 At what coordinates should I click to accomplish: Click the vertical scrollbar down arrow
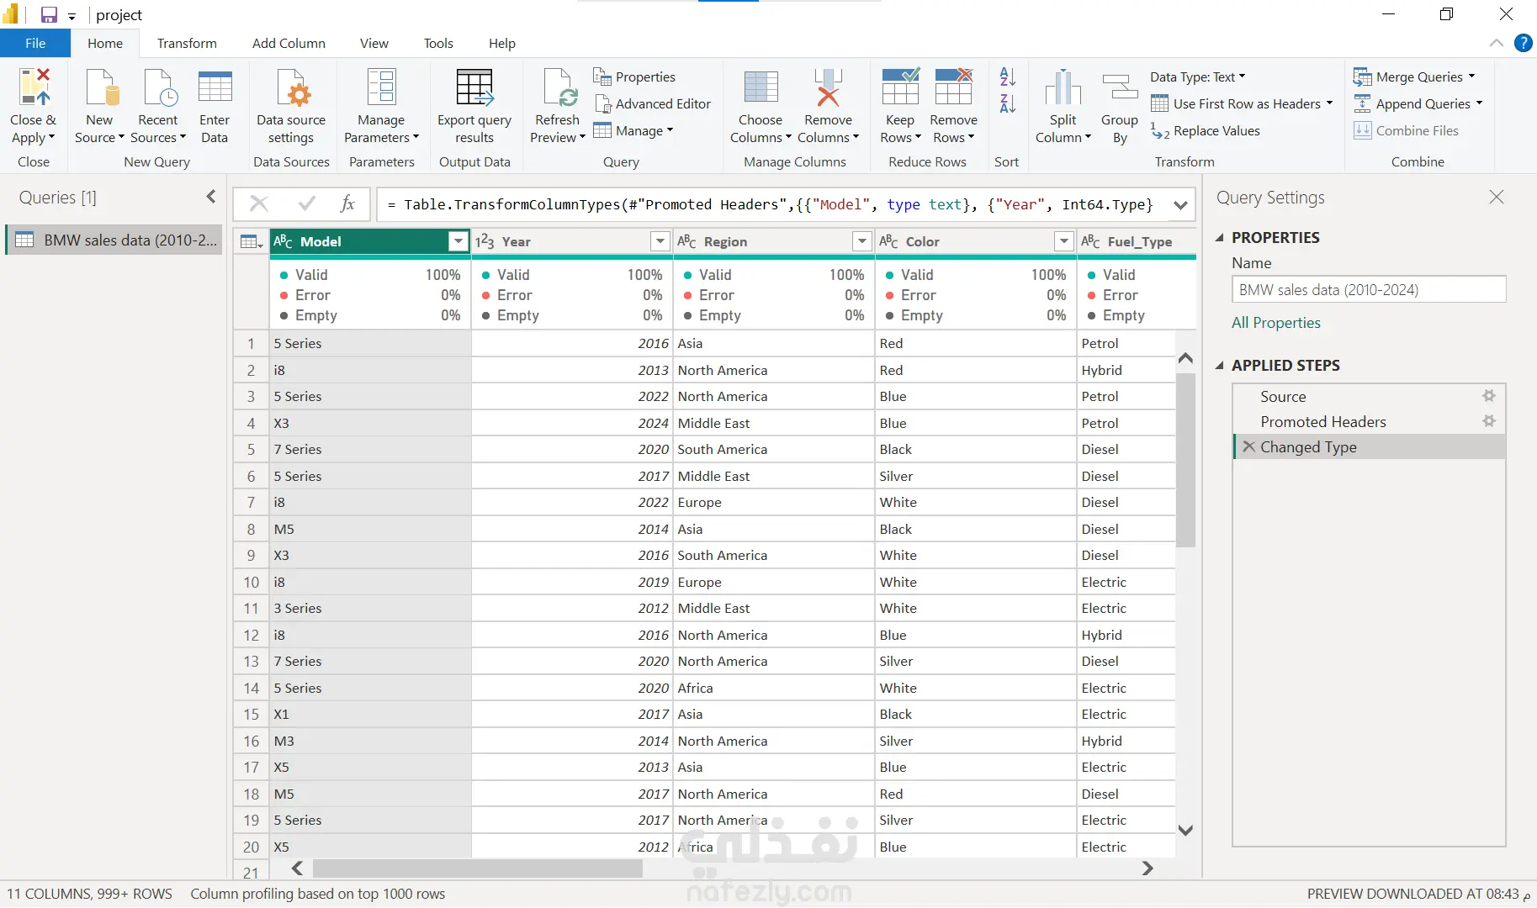coord(1185,830)
